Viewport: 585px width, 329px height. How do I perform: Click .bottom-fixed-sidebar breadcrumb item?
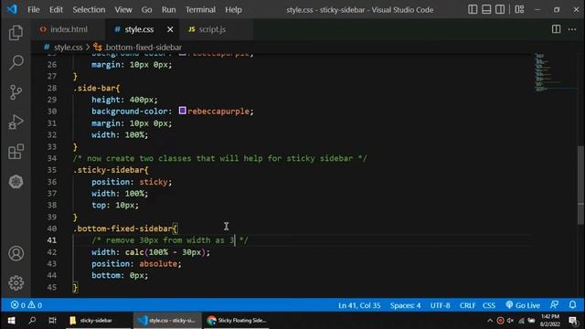[143, 48]
